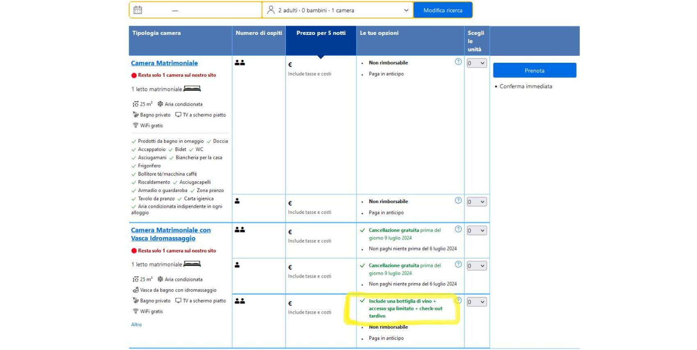
Task: Click the two-guest occupancy icon in first row
Action: click(x=240, y=63)
